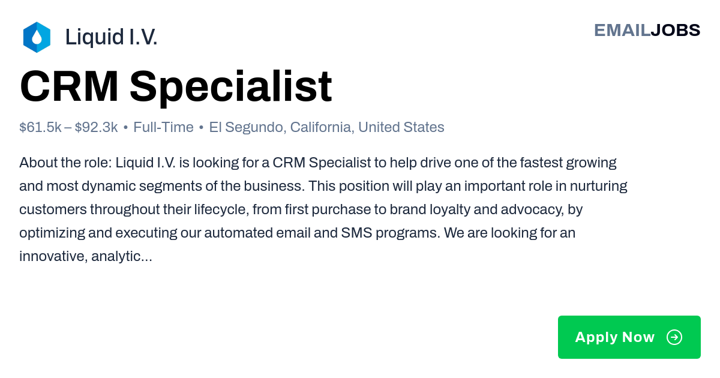This screenshot has height=378, width=720.
Task: Click the dark JOBS part of the logo
Action: (676, 30)
